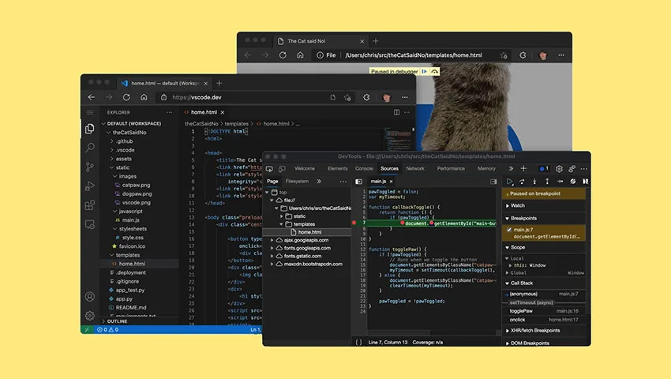
Task: Click home icon in the cat page browser
Action: click(x=301, y=55)
